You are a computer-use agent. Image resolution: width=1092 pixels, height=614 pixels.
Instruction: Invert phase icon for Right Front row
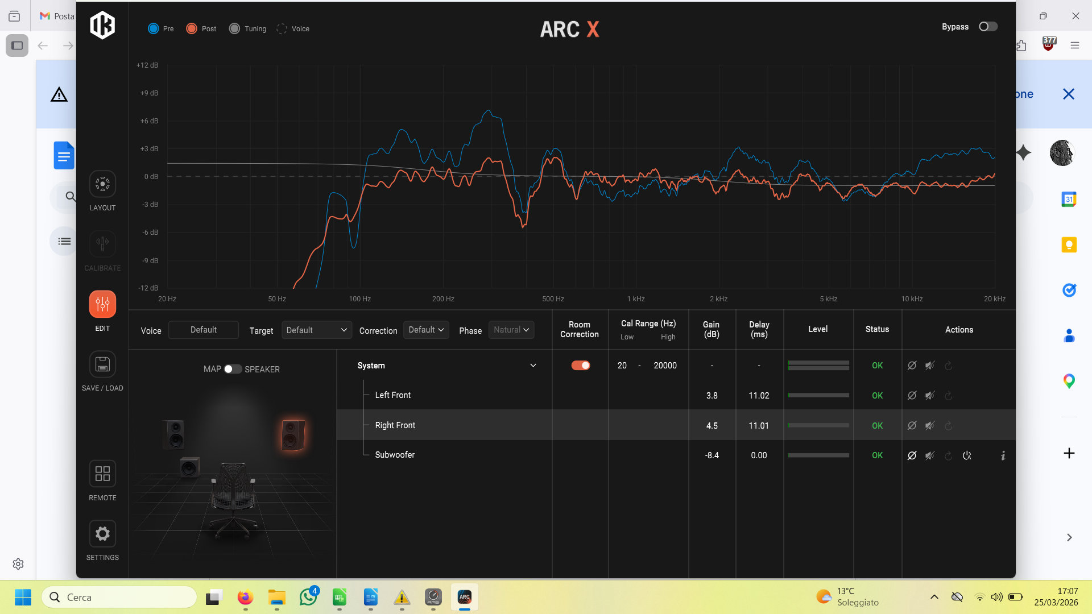point(912,426)
